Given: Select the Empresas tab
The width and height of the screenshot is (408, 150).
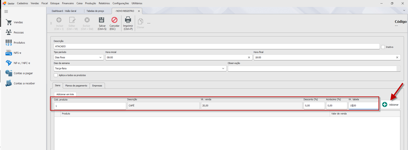Looking at the screenshot, I should coord(97,86).
